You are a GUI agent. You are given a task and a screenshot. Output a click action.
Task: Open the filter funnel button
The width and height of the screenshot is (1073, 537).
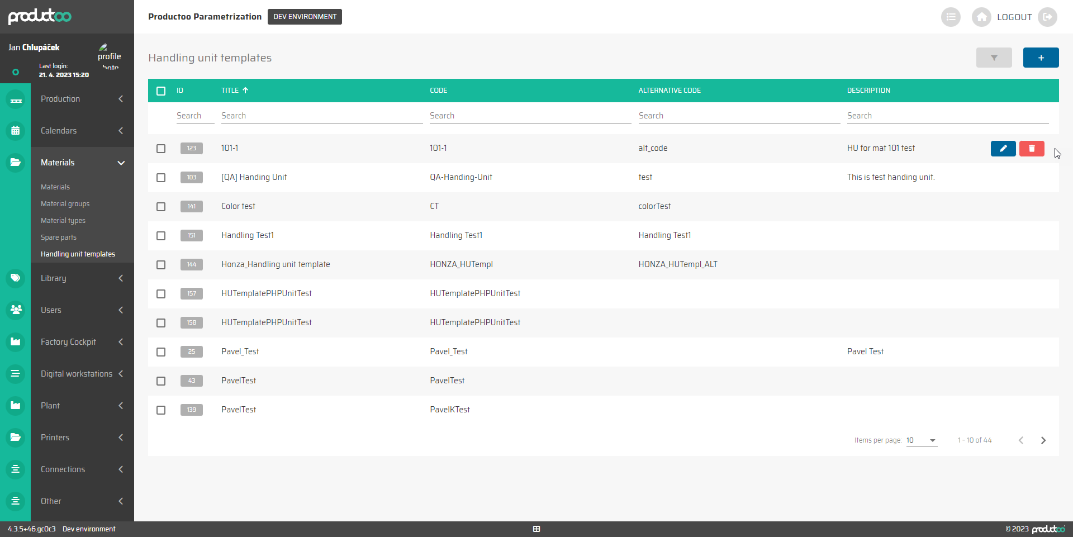[x=994, y=58]
